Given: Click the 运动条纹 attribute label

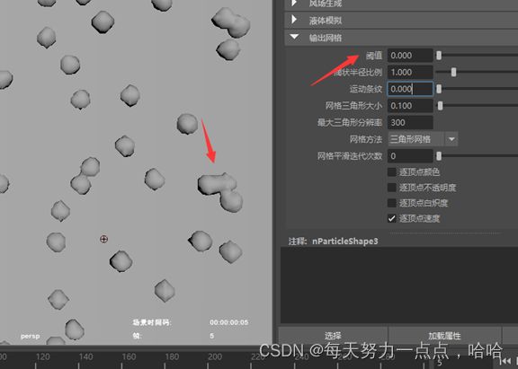Looking at the screenshot, I should coord(366,89).
